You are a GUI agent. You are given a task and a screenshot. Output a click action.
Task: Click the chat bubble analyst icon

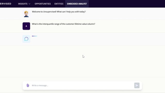pos(26,39)
